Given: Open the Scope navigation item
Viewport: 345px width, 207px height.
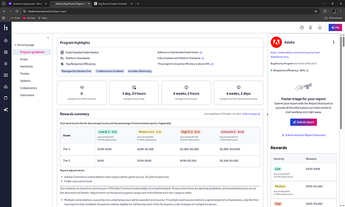Looking at the screenshot, I should (24, 59).
